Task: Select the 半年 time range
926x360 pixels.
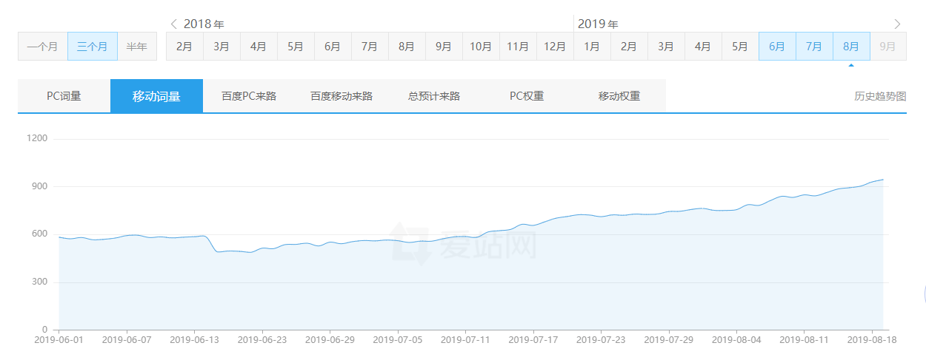Action: coord(136,47)
